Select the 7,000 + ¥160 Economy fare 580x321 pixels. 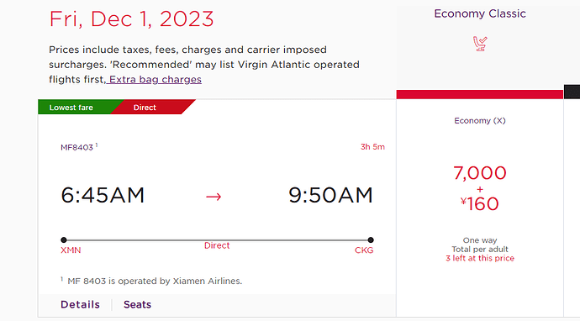[480, 188]
